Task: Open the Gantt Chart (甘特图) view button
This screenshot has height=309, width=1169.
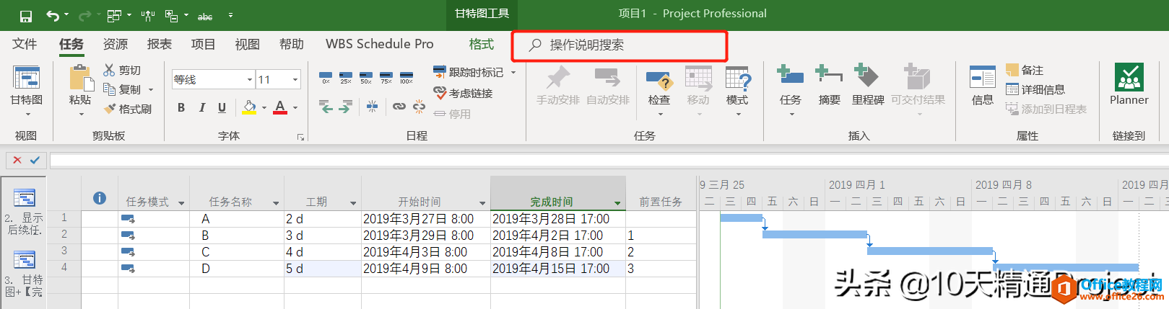Action: [x=27, y=90]
